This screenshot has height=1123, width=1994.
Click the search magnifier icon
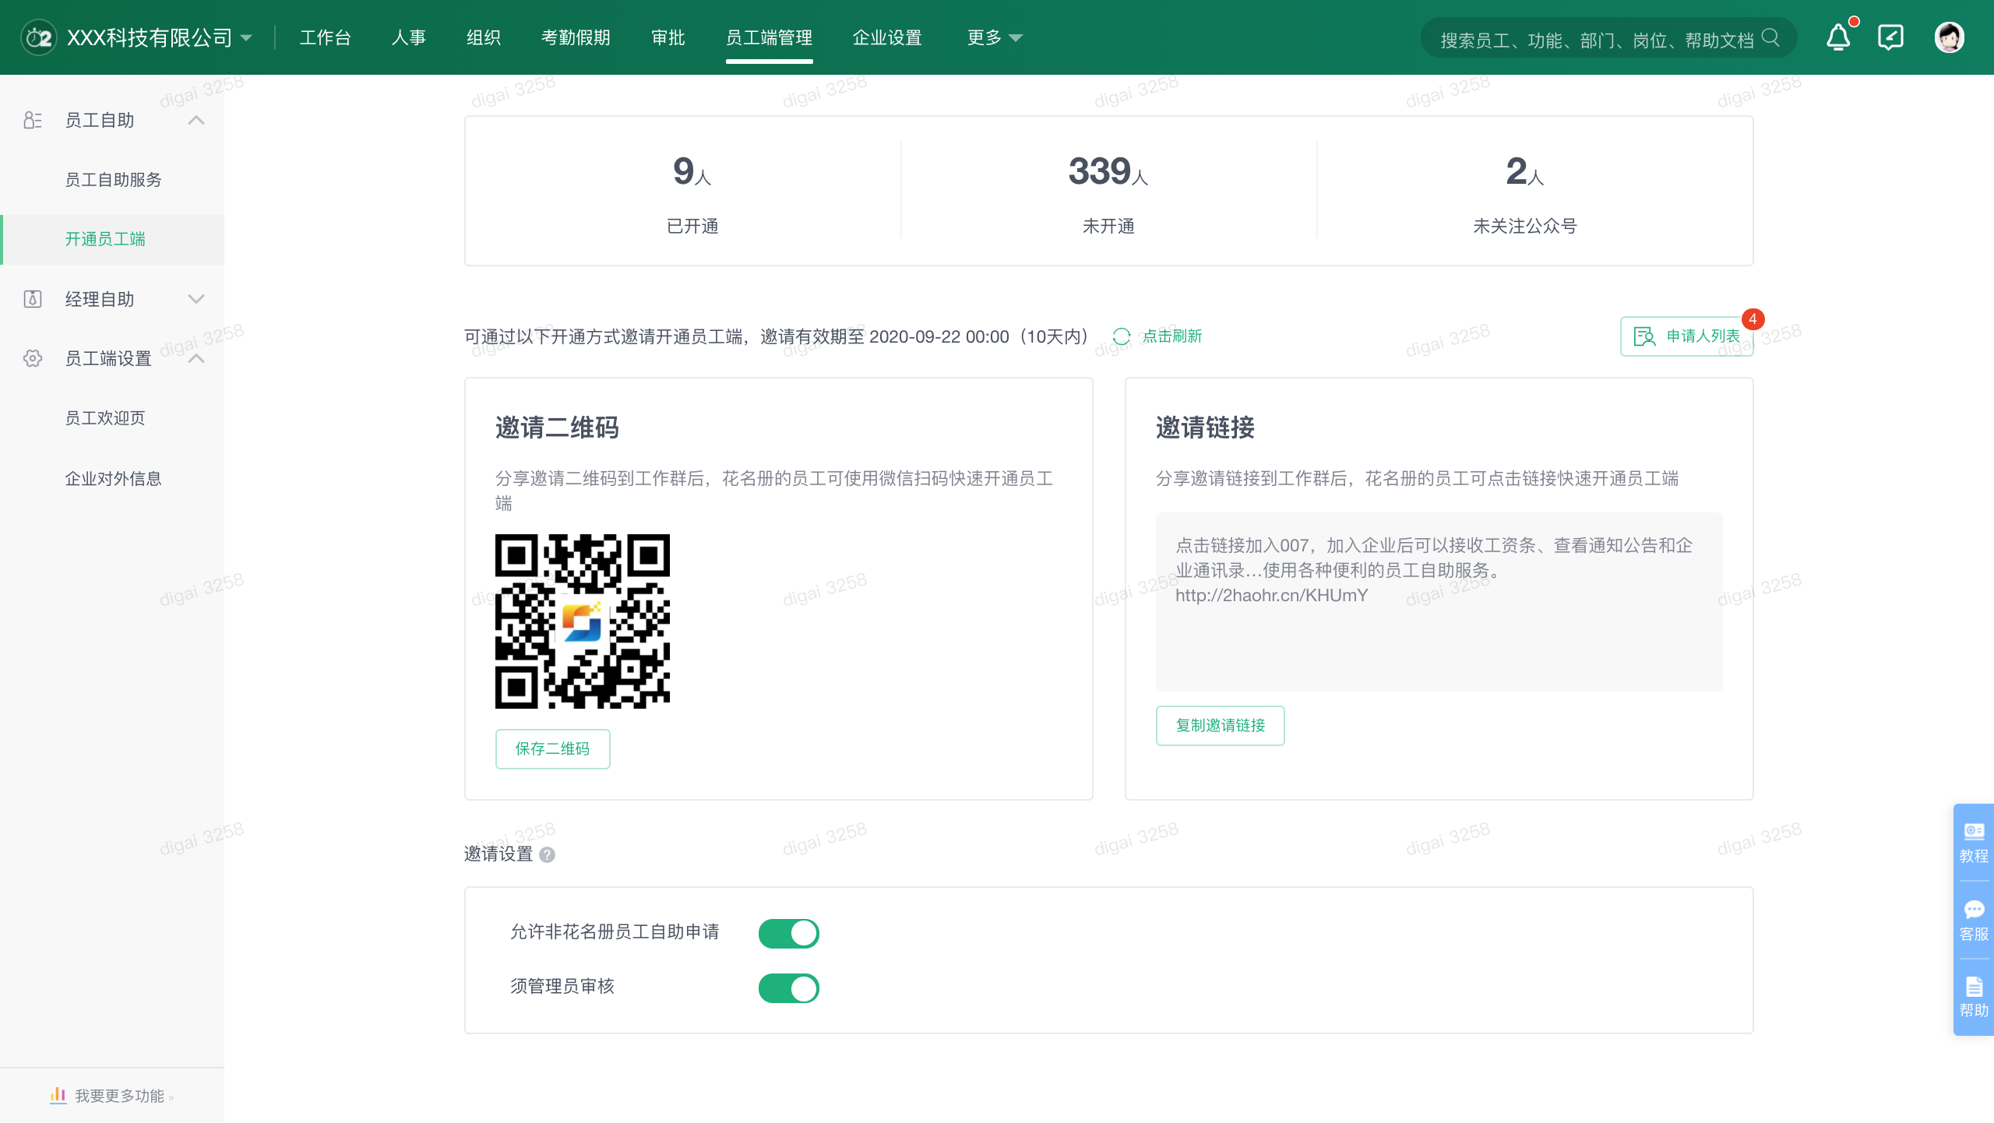click(1770, 37)
